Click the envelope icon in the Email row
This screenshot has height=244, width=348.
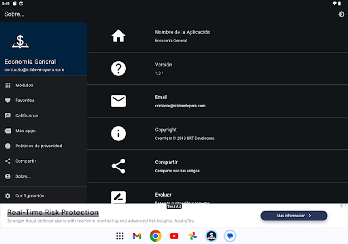[118, 101]
